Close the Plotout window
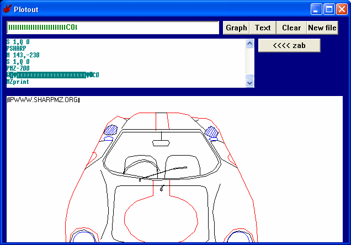The image size is (351, 245). (x=342, y=9)
